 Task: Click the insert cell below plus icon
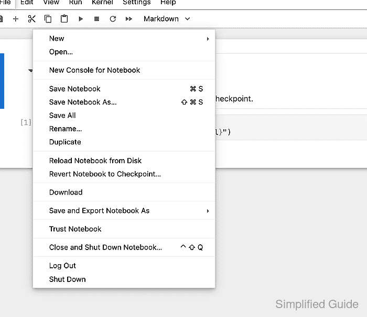click(15, 19)
